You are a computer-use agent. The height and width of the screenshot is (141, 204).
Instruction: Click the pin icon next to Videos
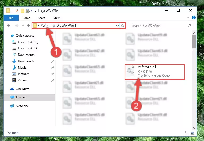[53, 80]
